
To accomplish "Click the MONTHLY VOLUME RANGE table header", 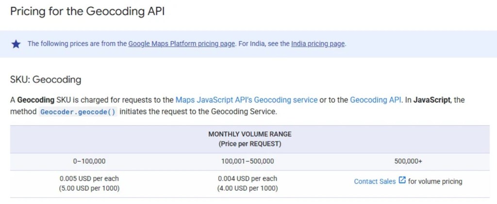I will [250, 134].
